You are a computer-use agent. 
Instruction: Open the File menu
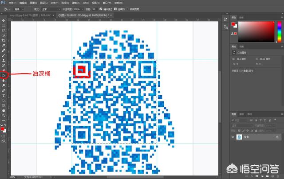12,3
